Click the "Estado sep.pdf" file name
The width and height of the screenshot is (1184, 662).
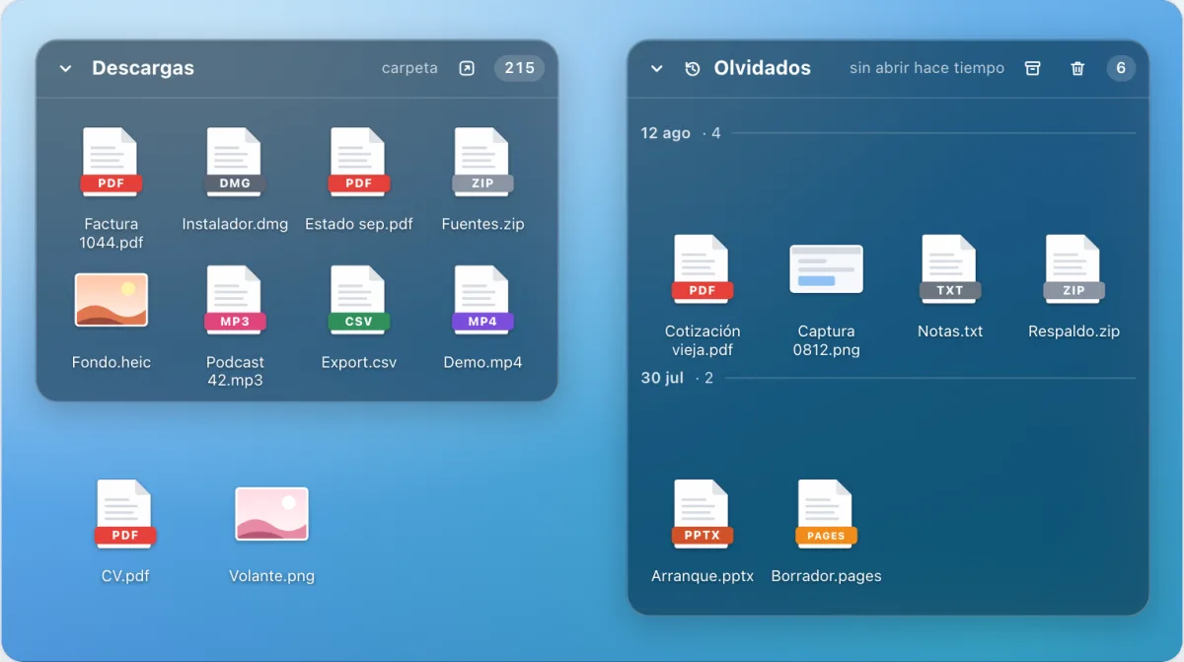[x=358, y=224]
